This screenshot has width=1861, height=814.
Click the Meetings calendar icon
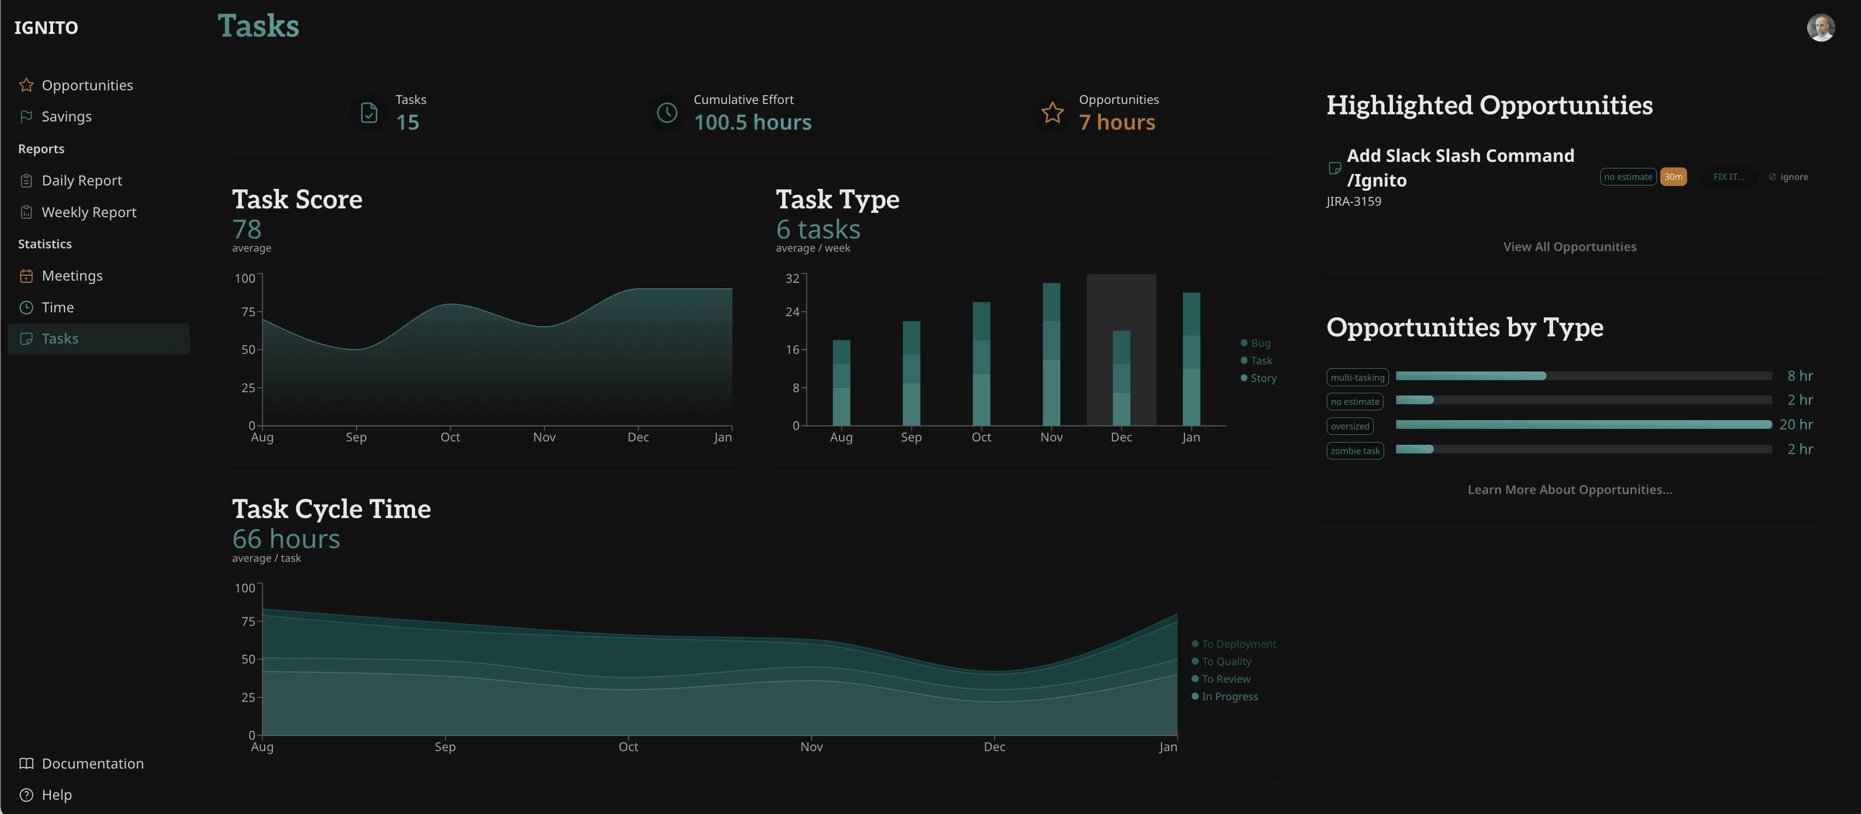coord(26,275)
